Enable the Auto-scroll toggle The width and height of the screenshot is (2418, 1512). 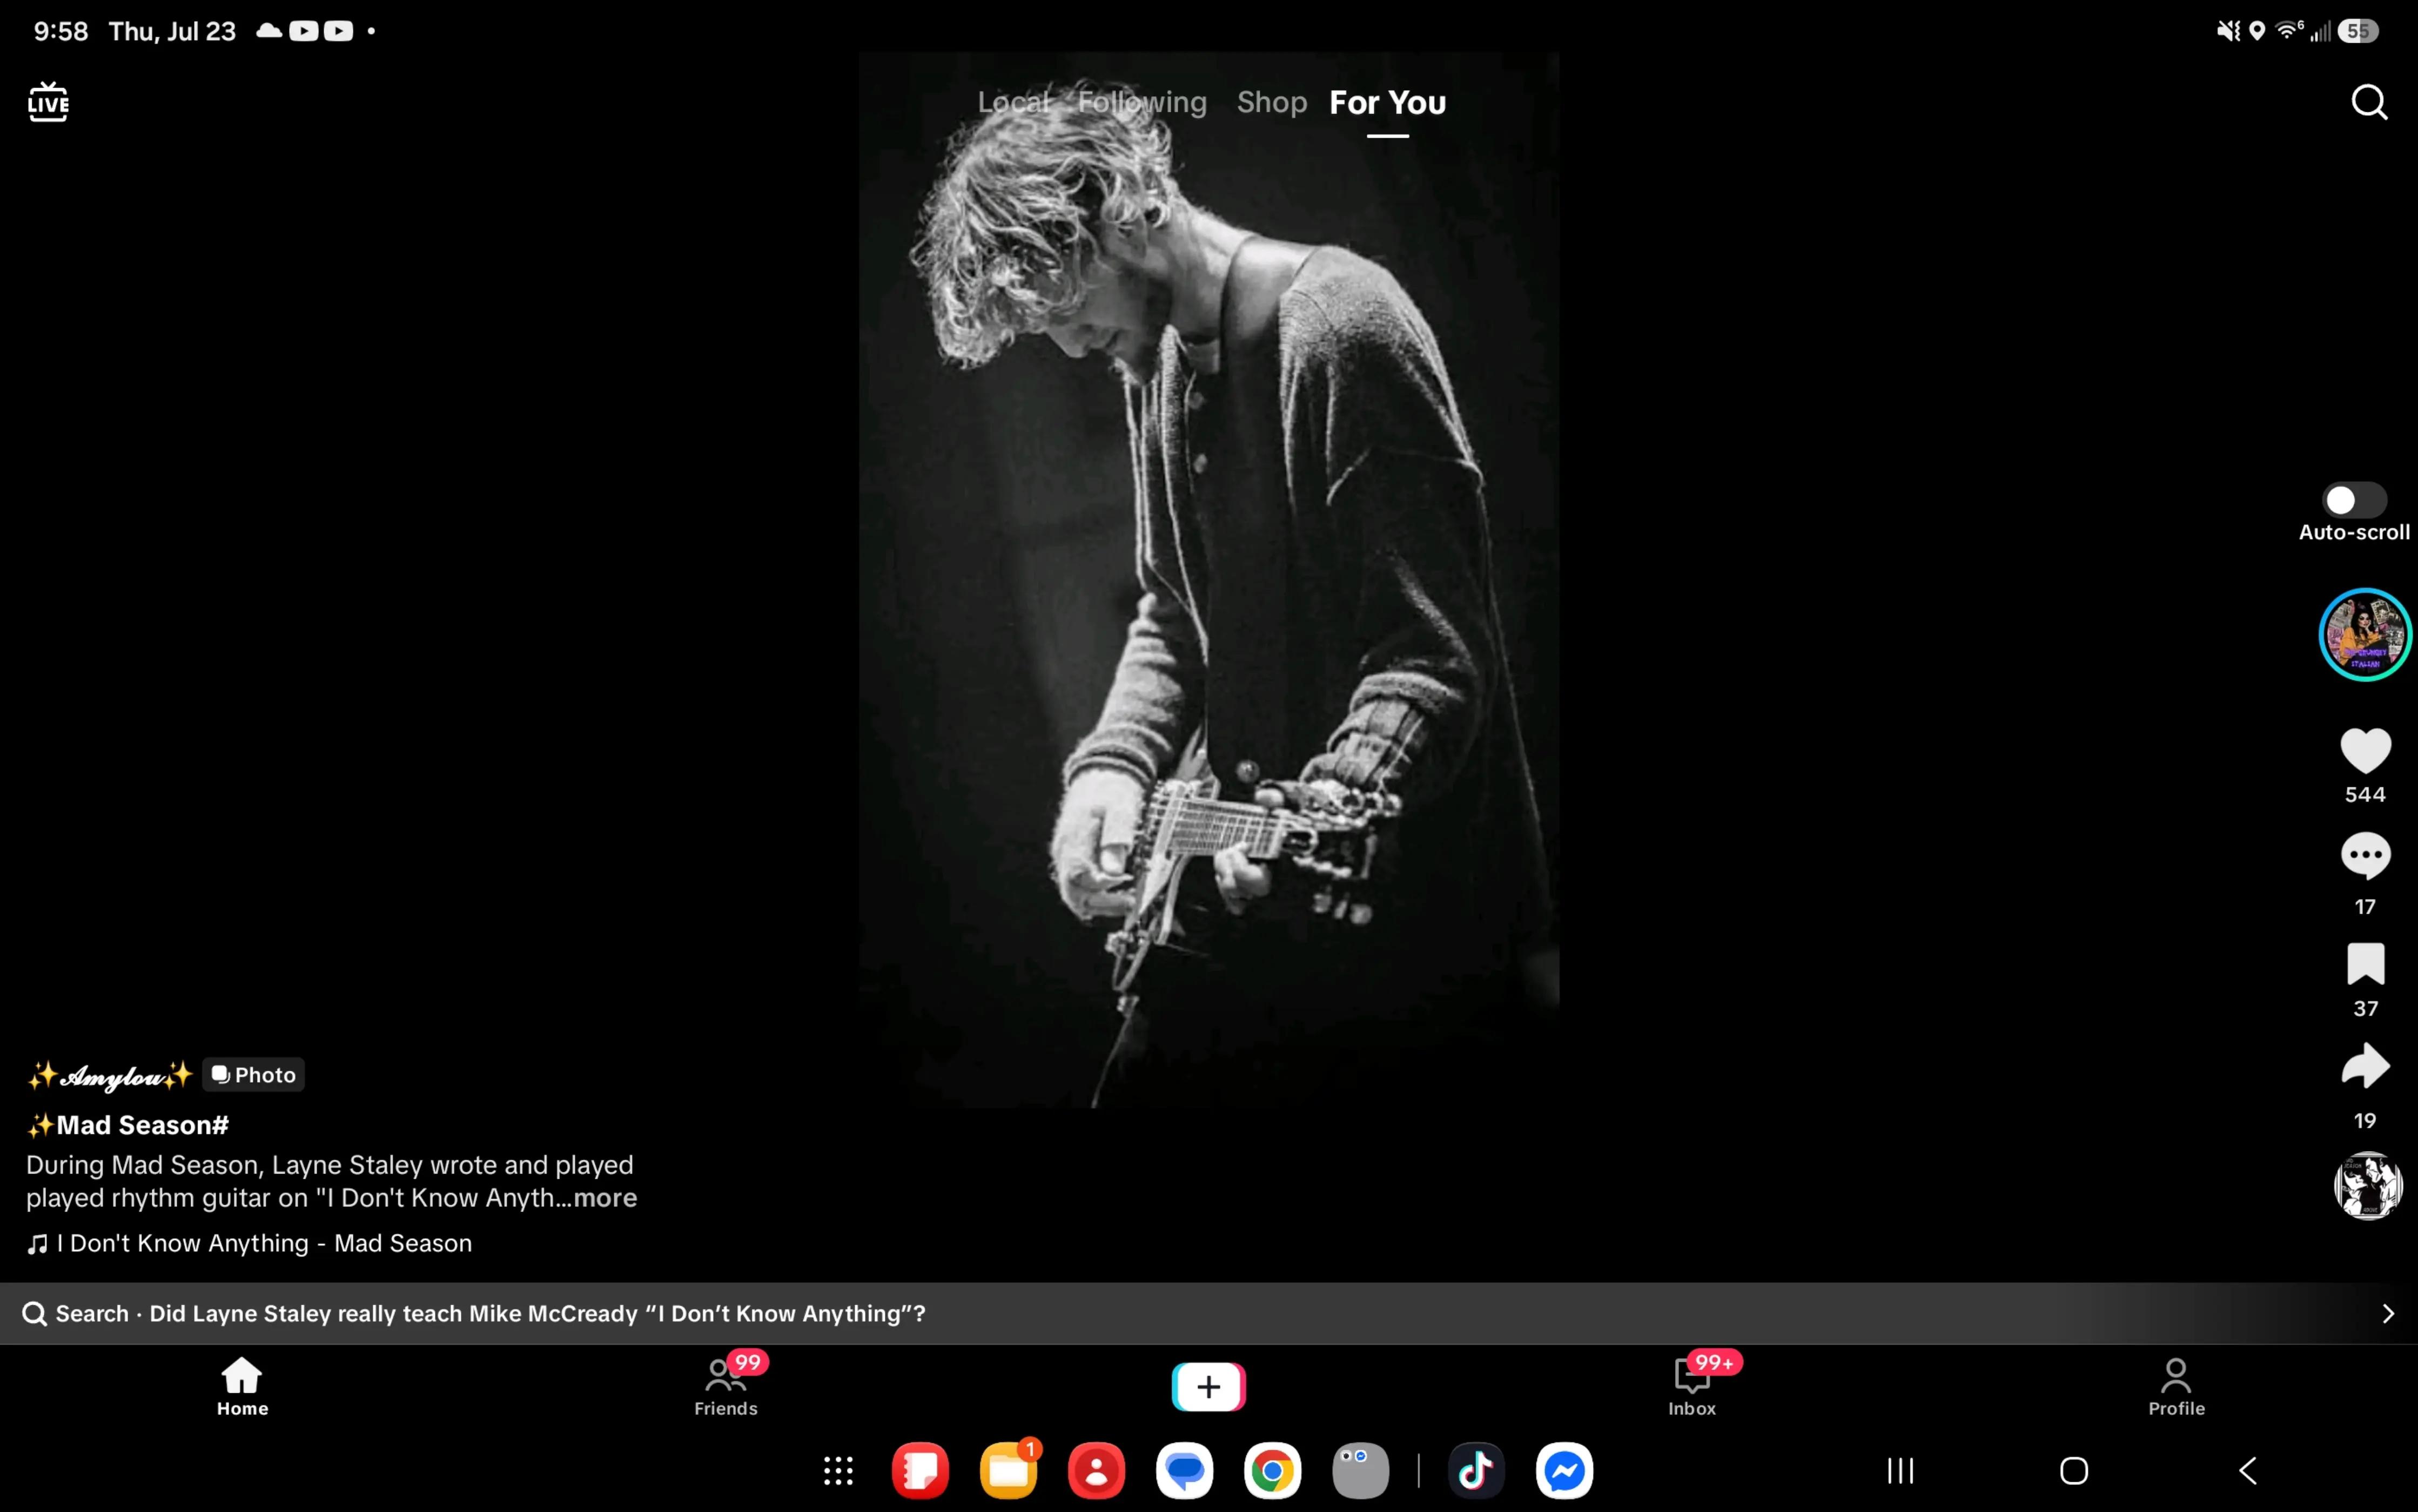click(2354, 500)
